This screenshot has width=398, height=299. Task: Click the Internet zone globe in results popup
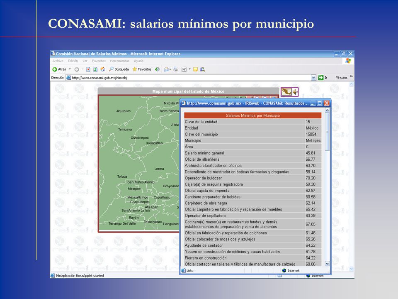(x=284, y=270)
